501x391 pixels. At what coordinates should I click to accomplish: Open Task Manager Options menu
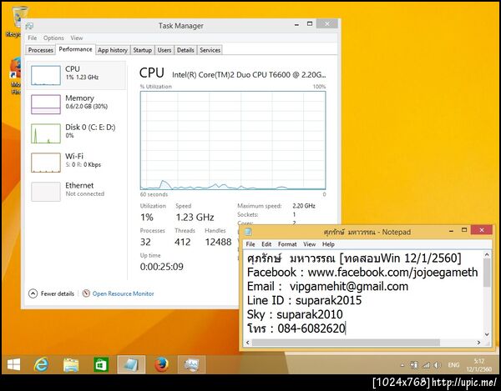coord(53,38)
